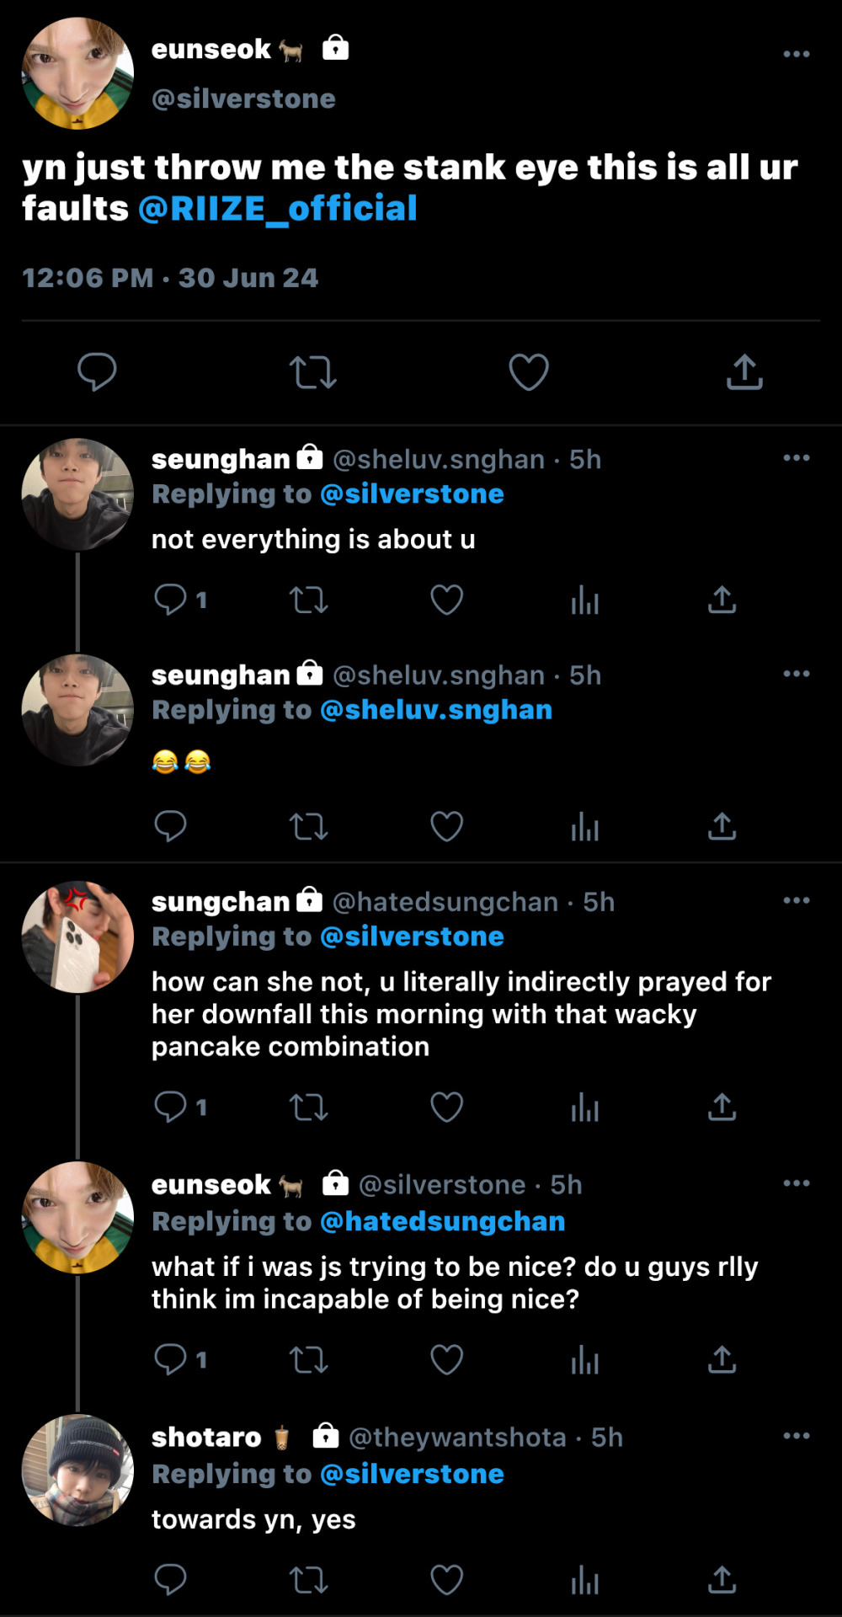Reply to sungchan's pancake combination tweet

171,1107
